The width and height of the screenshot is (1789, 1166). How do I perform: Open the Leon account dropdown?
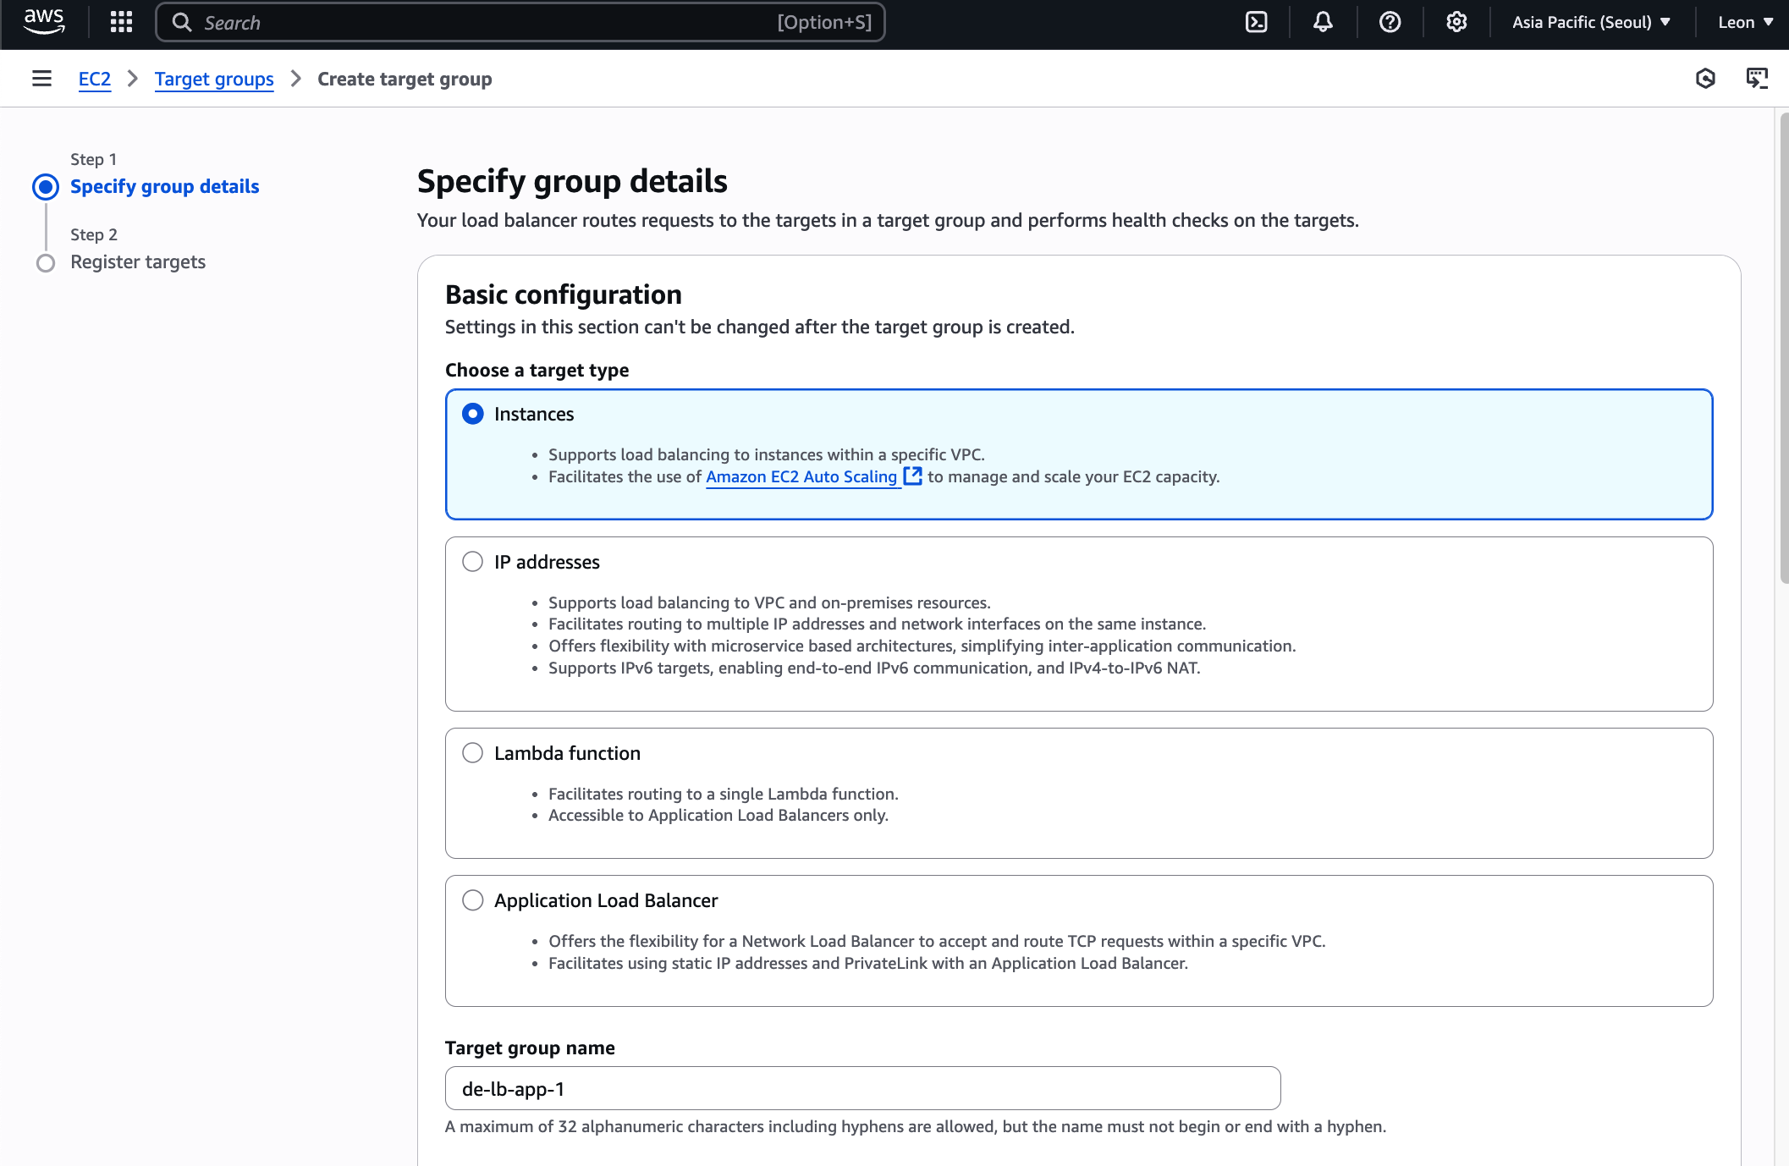(x=1745, y=22)
